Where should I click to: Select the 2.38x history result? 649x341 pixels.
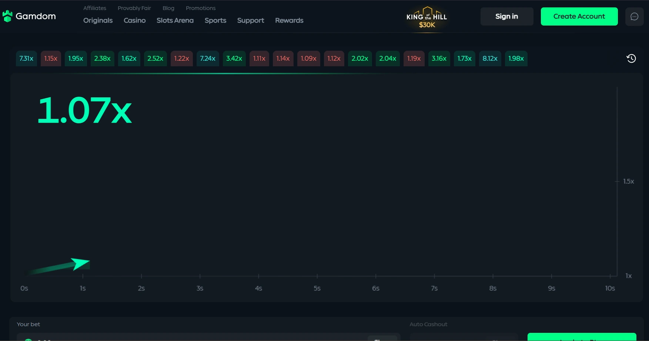pos(102,58)
